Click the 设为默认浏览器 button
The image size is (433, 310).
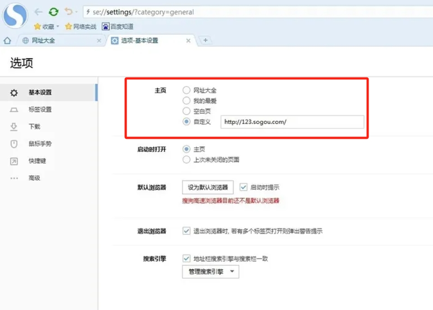(x=208, y=187)
